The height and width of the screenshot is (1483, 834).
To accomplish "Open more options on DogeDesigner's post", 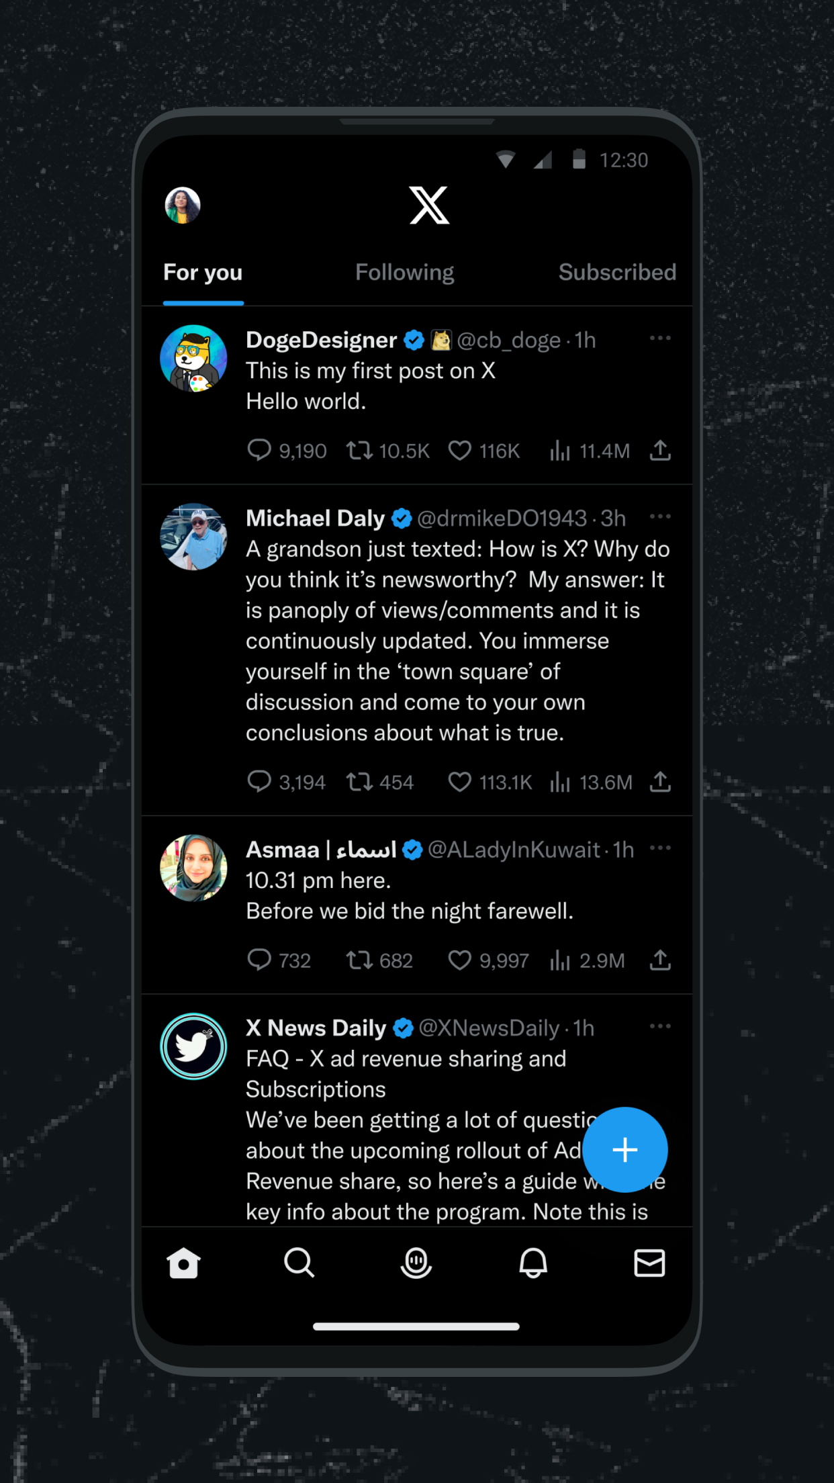I will pyautogui.click(x=660, y=338).
